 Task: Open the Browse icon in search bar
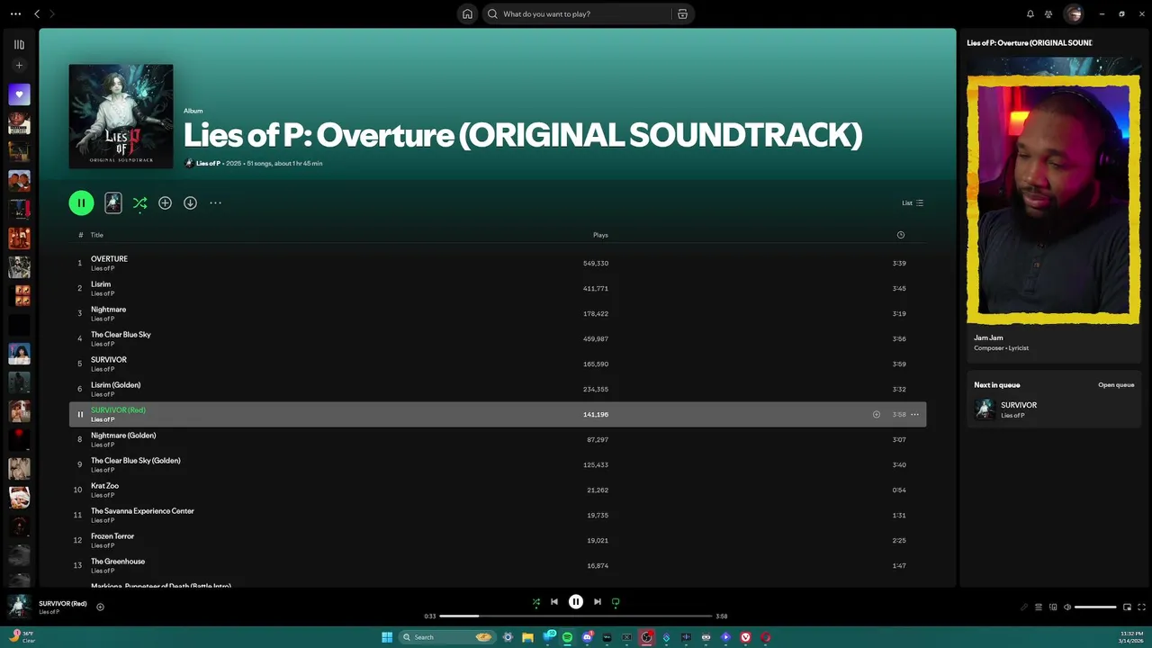click(x=682, y=13)
